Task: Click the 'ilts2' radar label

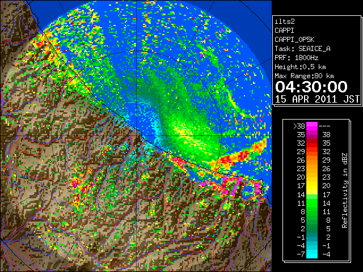Action: [x=285, y=22]
